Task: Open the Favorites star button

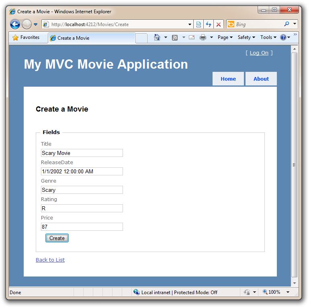Action: pyautogui.click(x=26, y=37)
